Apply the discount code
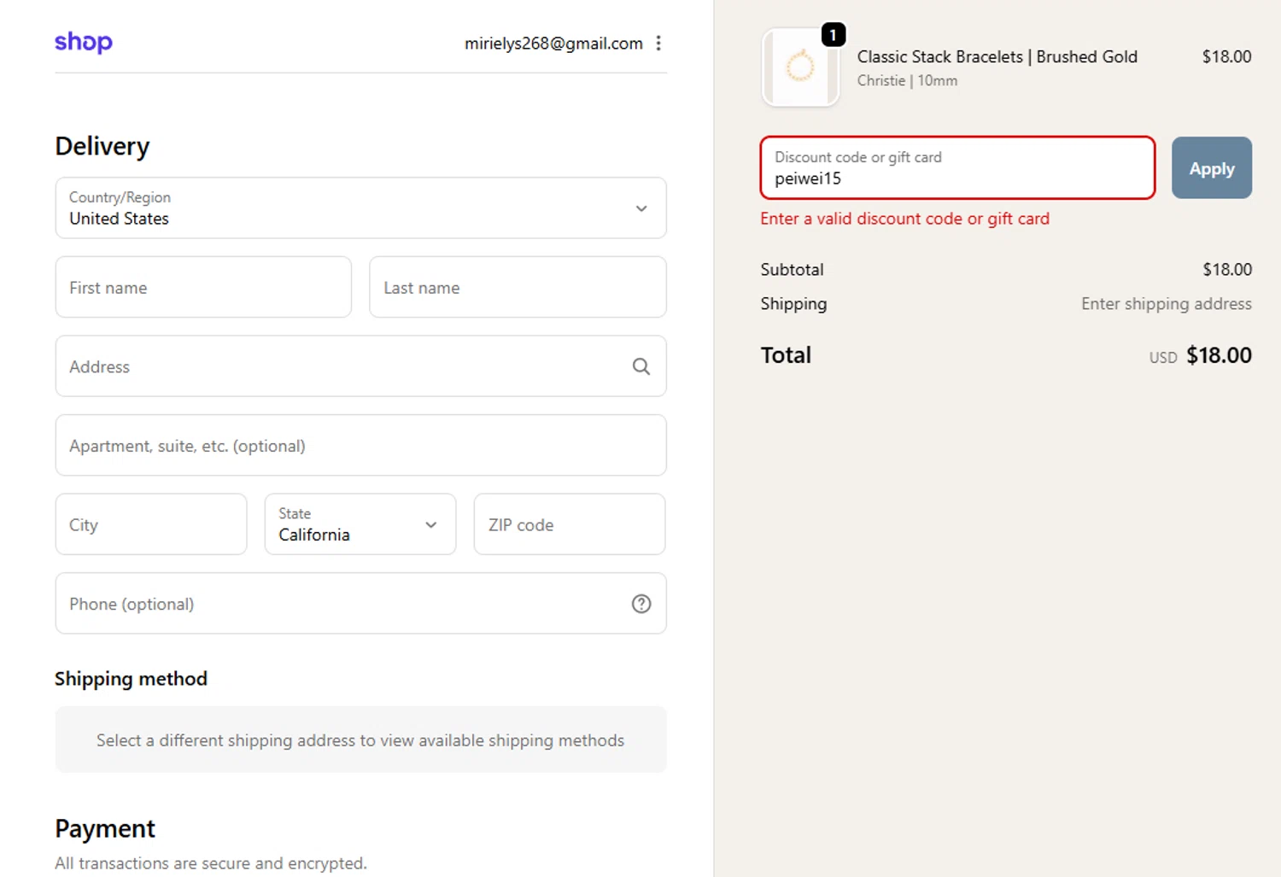The image size is (1281, 877). coord(1212,167)
